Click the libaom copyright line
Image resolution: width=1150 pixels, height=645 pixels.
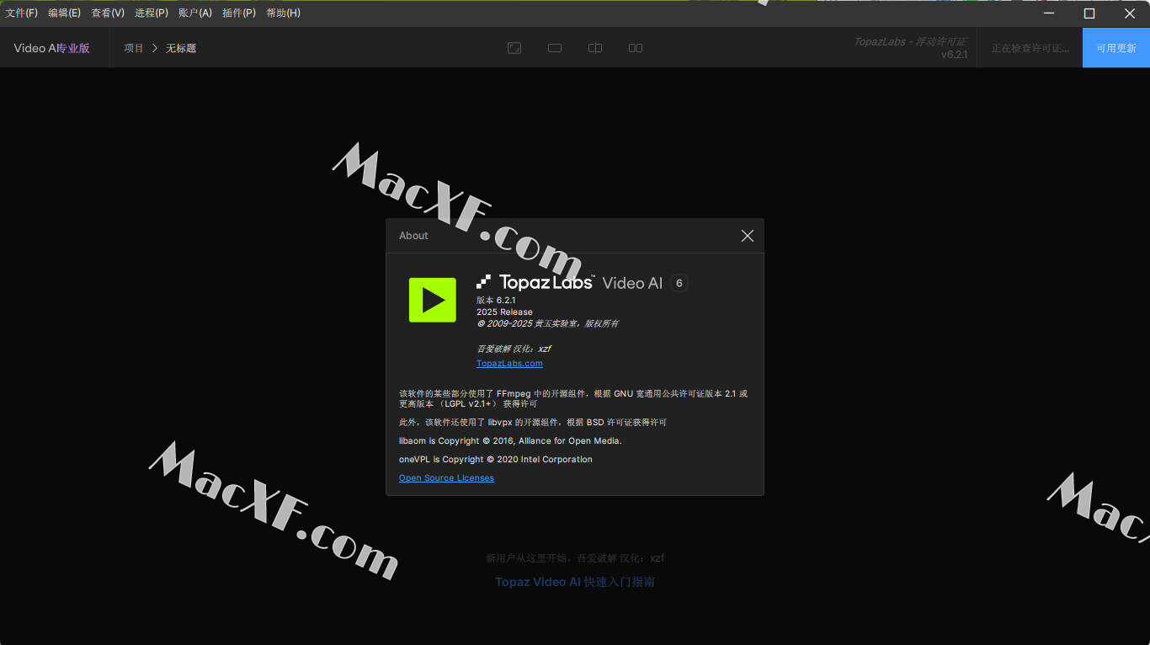point(510,441)
